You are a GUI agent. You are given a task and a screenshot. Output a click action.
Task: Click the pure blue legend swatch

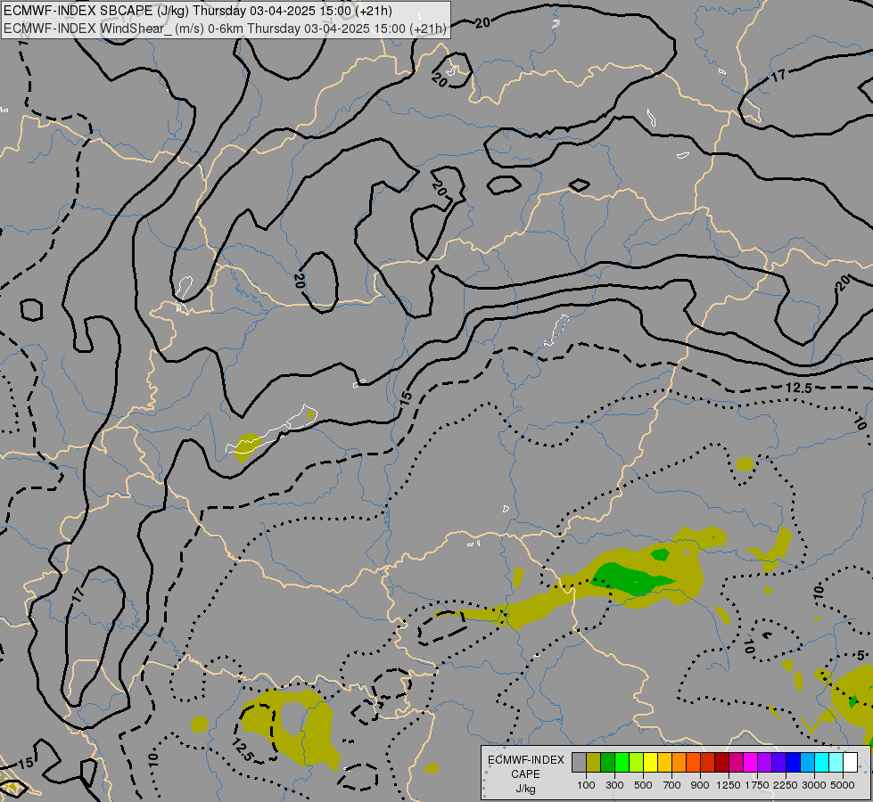[x=794, y=762]
